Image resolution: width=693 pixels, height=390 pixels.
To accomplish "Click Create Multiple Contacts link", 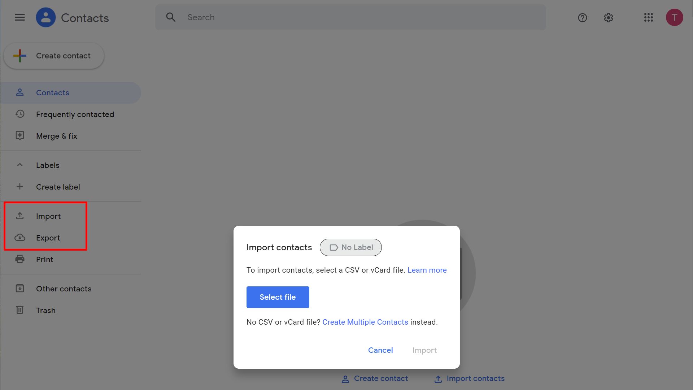I will pos(365,322).
